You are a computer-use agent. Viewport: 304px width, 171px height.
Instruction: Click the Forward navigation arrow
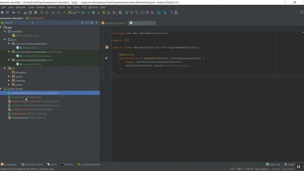pos(58,13)
